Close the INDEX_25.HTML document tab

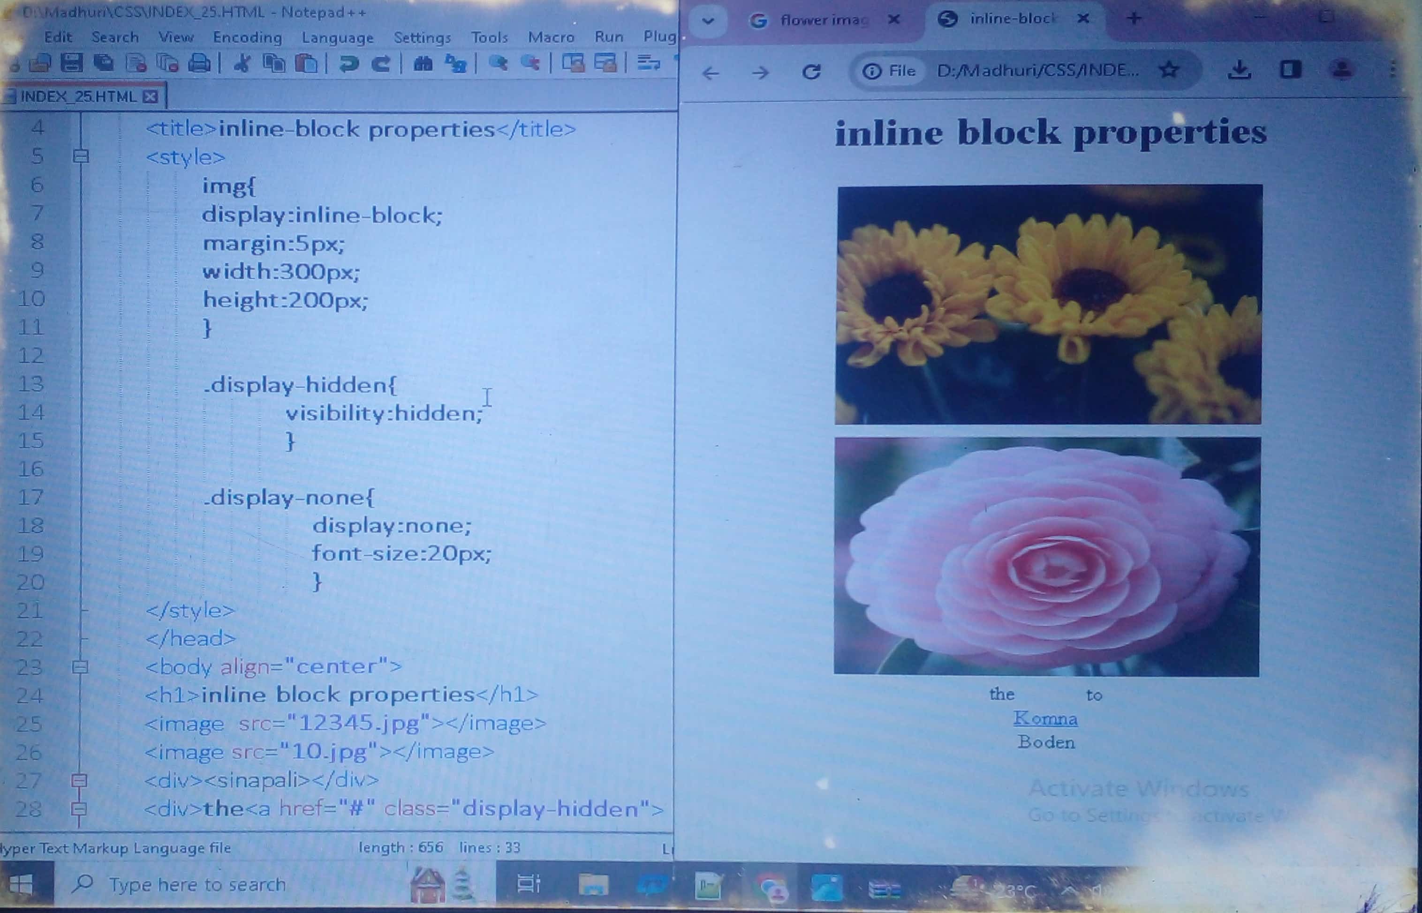151,97
